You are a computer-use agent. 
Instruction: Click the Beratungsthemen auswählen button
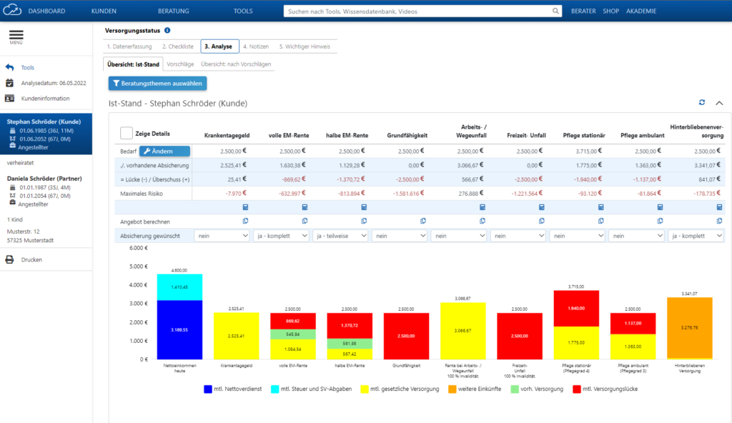point(157,83)
